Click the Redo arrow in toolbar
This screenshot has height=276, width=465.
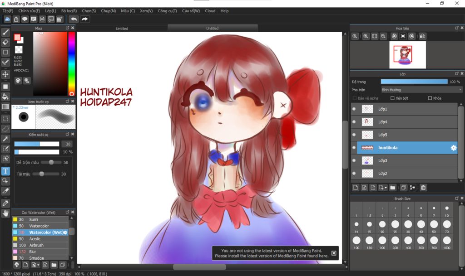click(84, 19)
